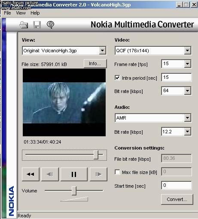The image size is (198, 219).
Task: Enable the Max file size checkbox
Action: tap(117, 172)
